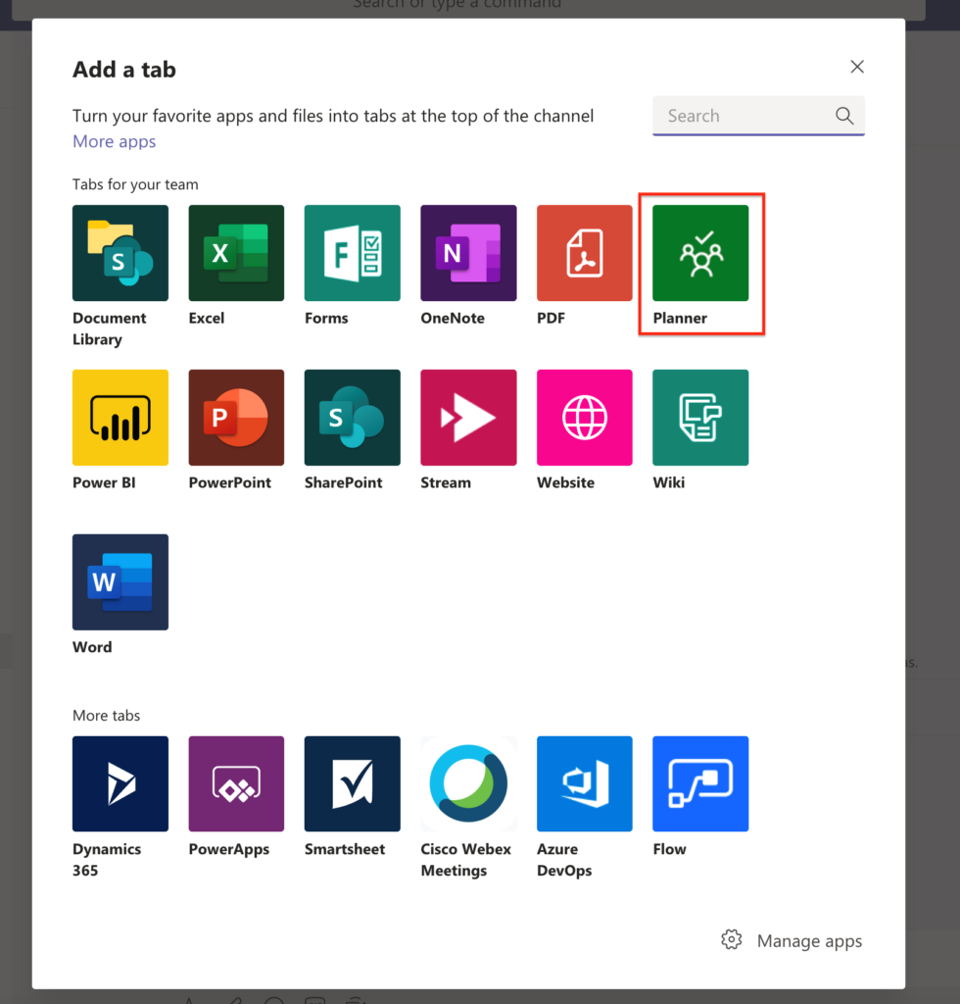Select the Wiki app icon
960x1004 pixels.
click(x=700, y=418)
